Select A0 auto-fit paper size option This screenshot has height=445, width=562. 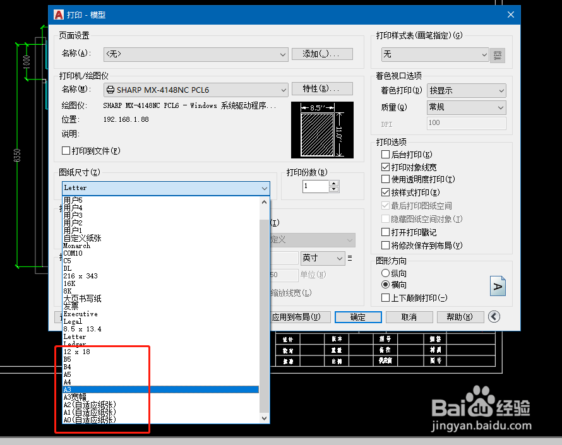coord(161,420)
